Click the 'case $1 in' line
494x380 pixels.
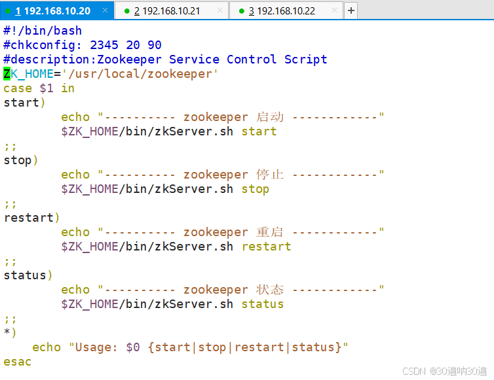click(x=39, y=88)
